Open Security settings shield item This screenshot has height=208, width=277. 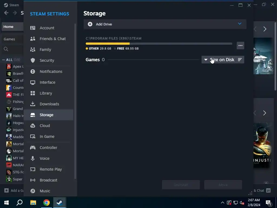point(48,60)
